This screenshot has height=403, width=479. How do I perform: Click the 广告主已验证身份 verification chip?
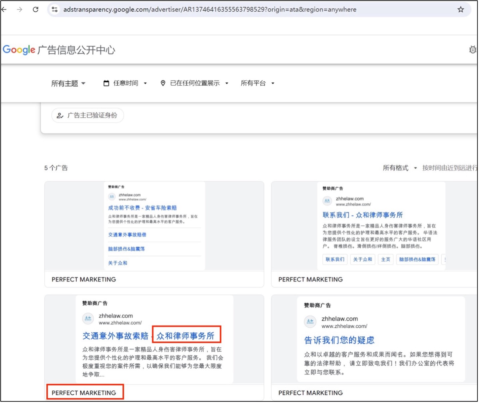point(88,116)
